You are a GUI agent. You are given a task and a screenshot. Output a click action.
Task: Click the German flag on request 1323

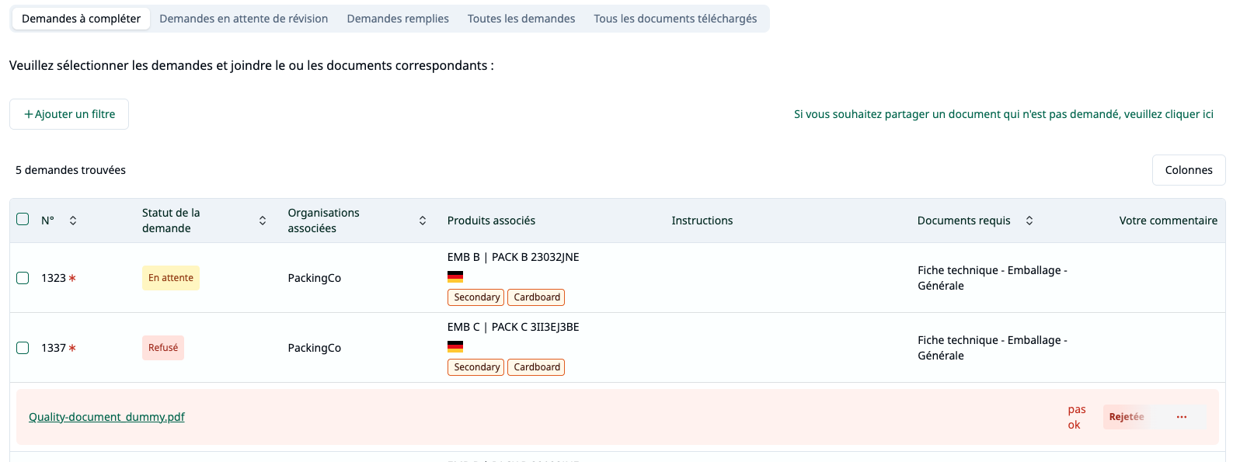pyautogui.click(x=455, y=276)
